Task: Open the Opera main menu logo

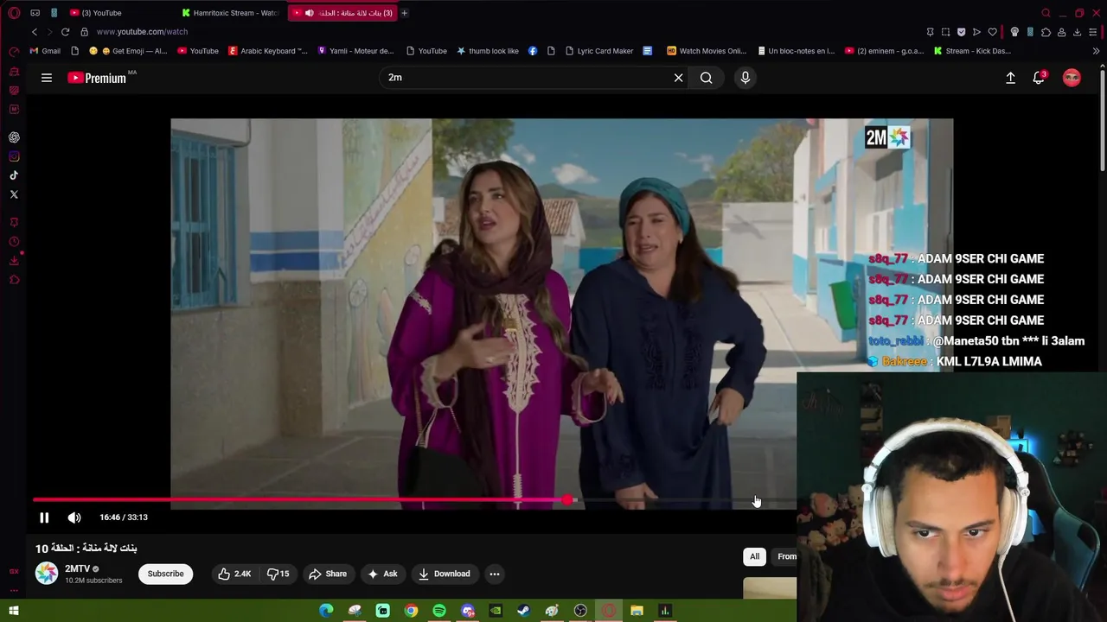Action: 14,13
